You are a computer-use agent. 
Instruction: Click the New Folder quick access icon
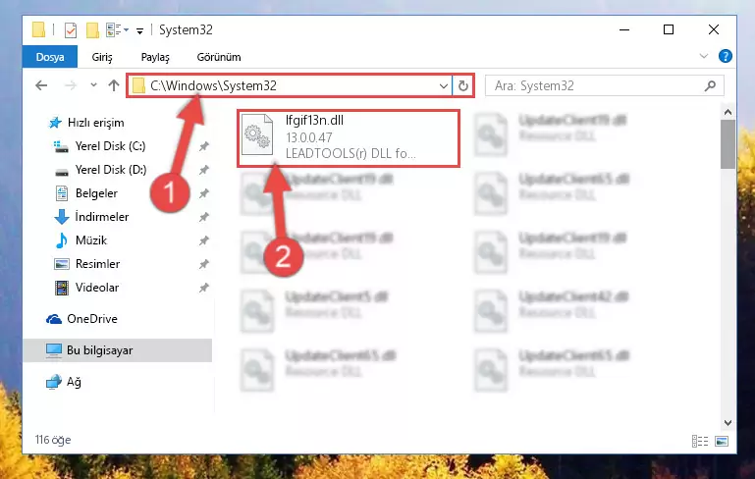click(x=92, y=29)
